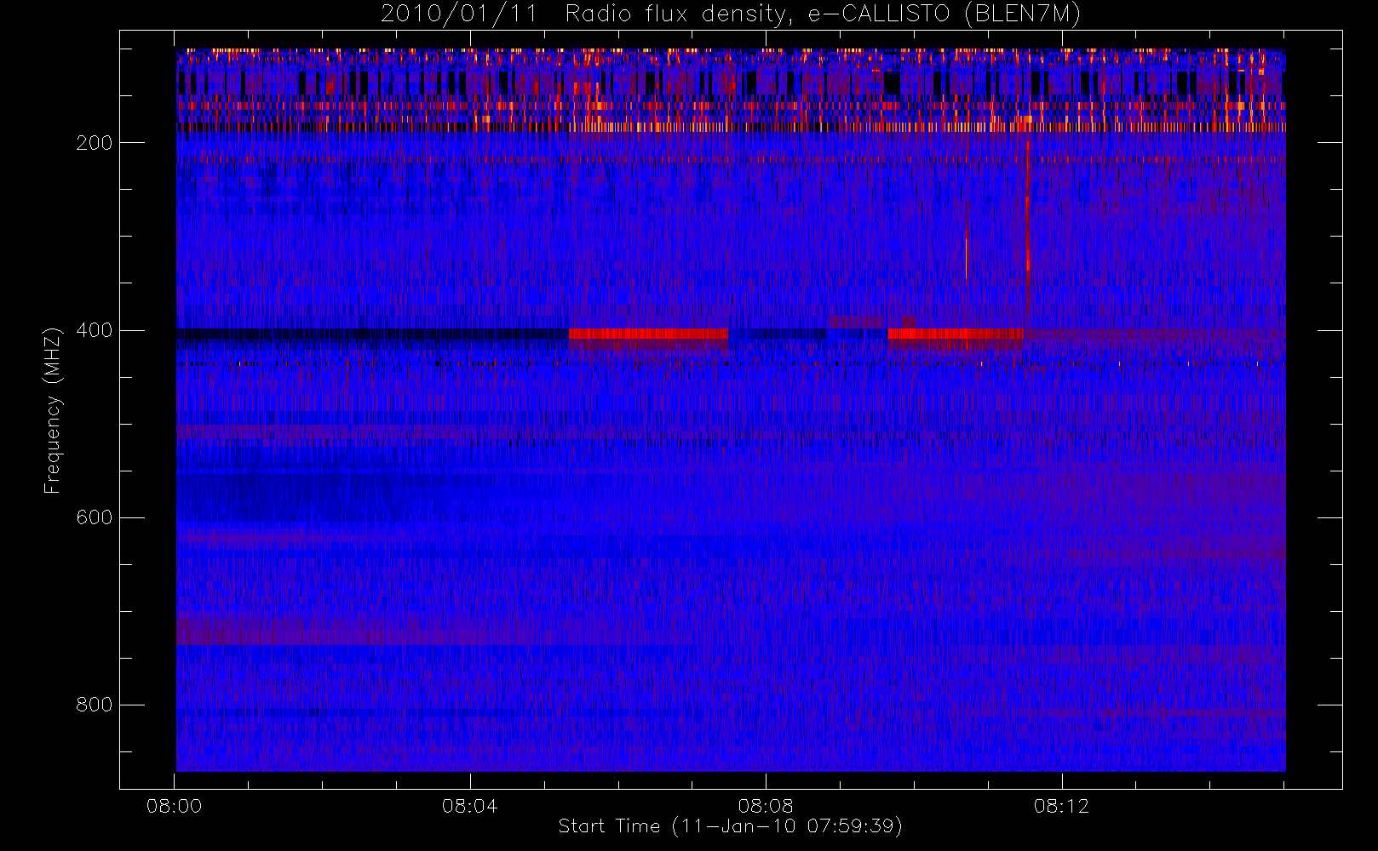Screen dimensions: 1378x851
Task: Click the 400 frequency tick label
Action: [x=94, y=330]
